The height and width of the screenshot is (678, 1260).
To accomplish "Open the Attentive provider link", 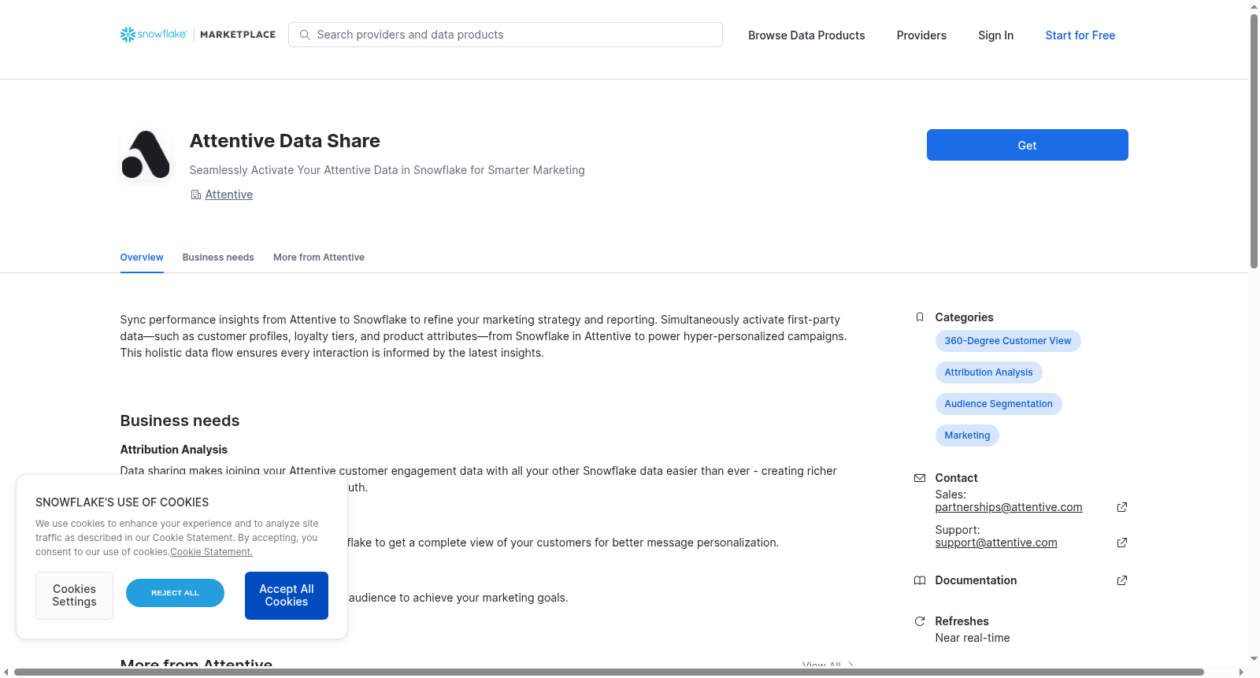I will pos(228,195).
